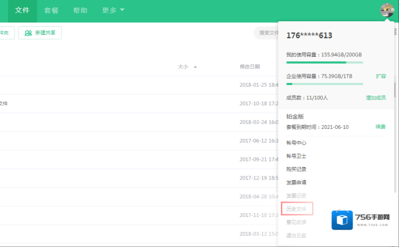Click the 增加成员 link
The width and height of the screenshot is (399, 247).
tap(376, 98)
